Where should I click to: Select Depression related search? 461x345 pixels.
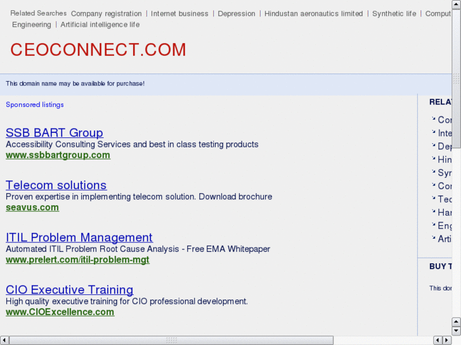pos(237,13)
